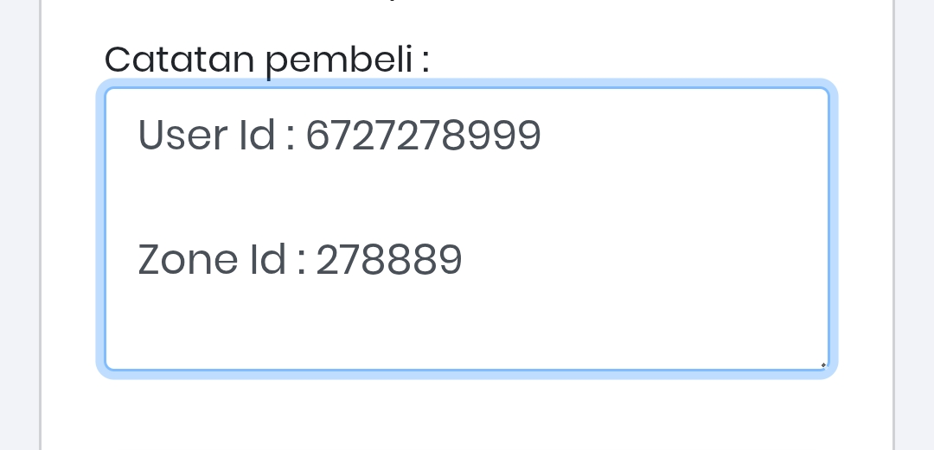Image resolution: width=934 pixels, height=450 pixels.
Task: Place cursor right after 6727278999
Action: point(543,136)
